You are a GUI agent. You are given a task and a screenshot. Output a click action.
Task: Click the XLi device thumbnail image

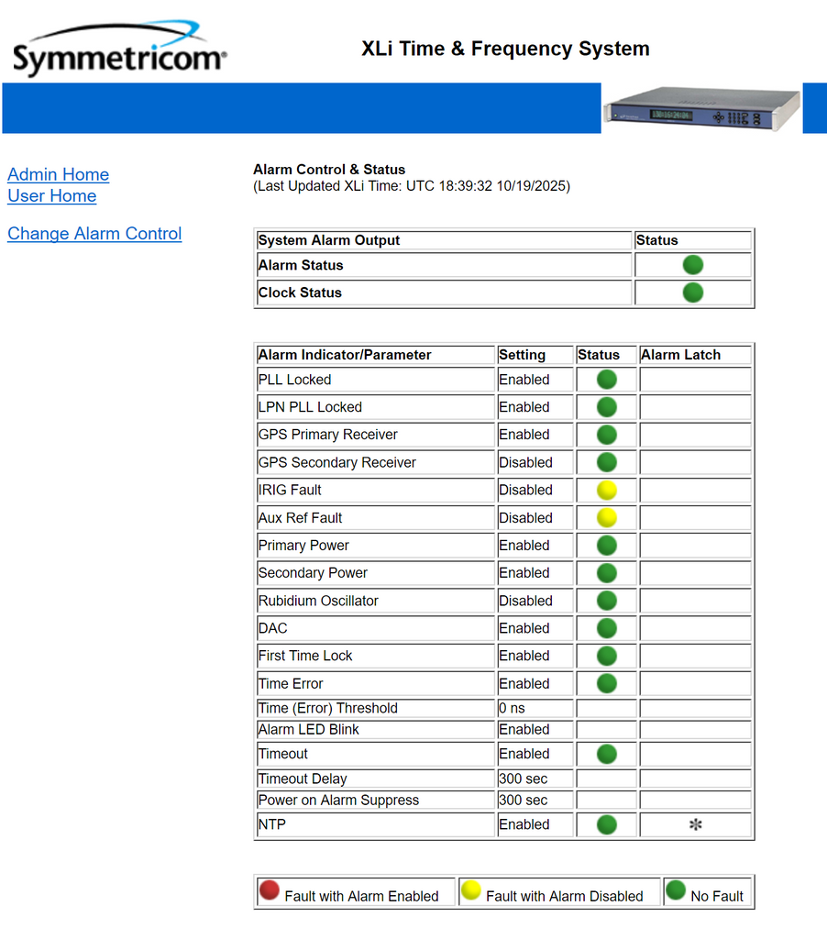pyautogui.click(x=701, y=109)
